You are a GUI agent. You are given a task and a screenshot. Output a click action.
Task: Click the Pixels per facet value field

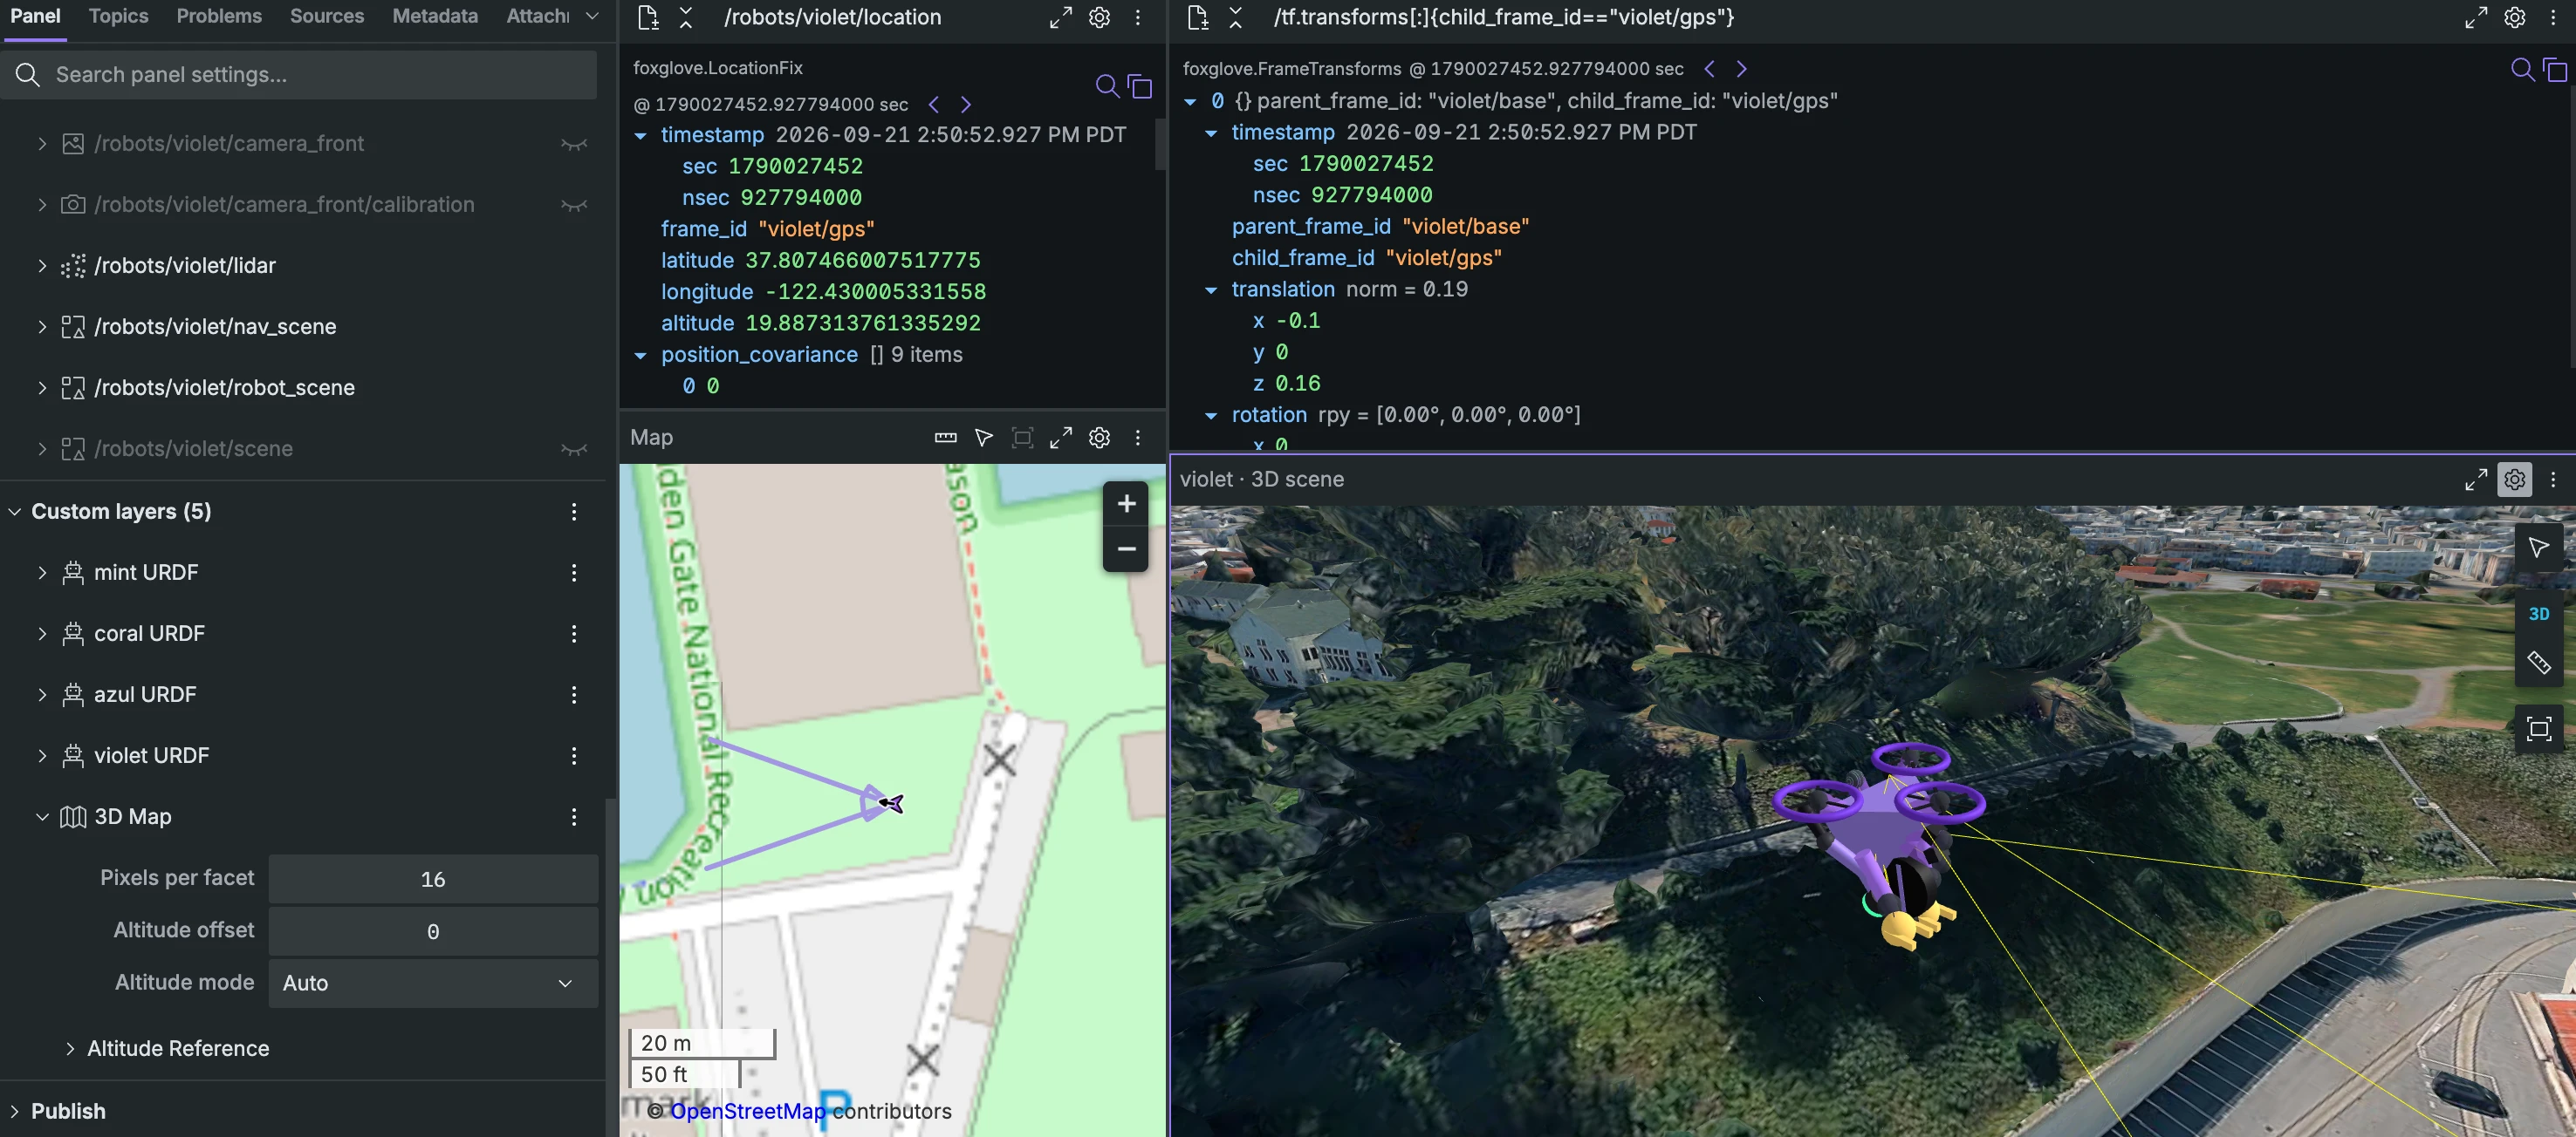point(433,879)
